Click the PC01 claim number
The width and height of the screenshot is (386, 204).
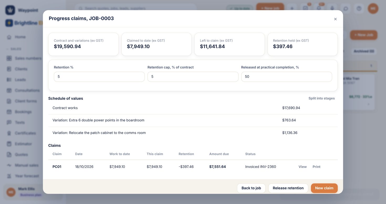point(57,167)
